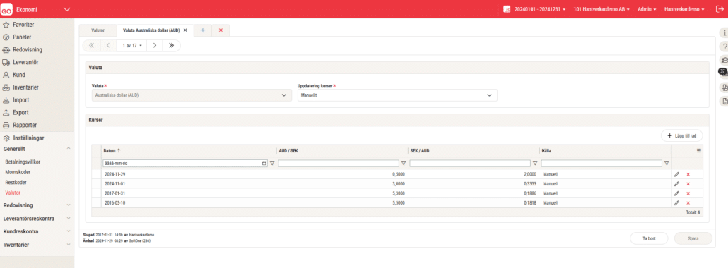Expand the Inventarier settings group
Image resolution: width=728 pixels, height=268 pixels.
(x=69, y=244)
